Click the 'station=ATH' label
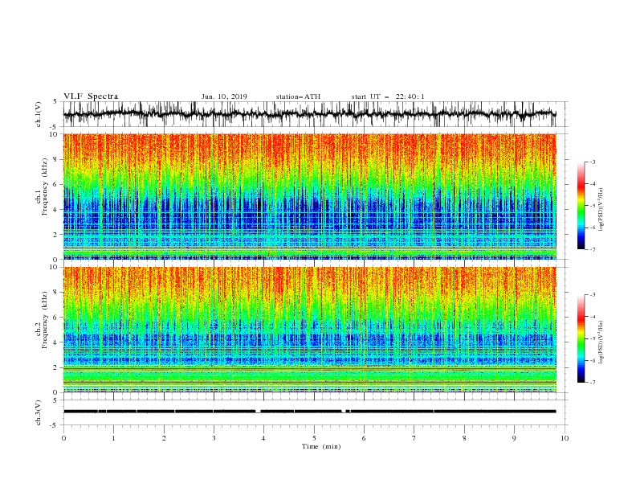 tap(298, 96)
